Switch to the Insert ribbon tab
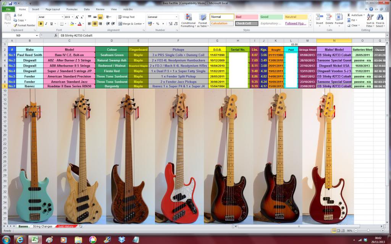 [36, 9]
